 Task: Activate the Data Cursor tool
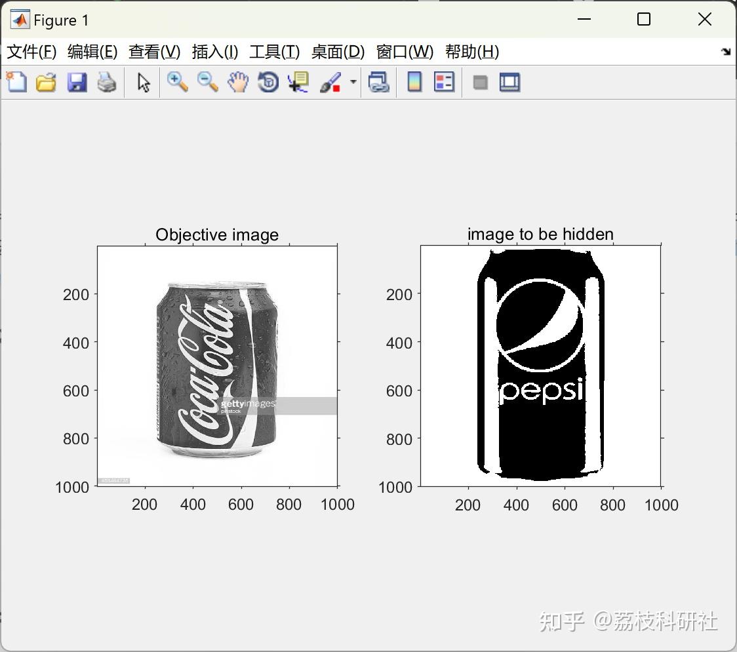coord(297,82)
